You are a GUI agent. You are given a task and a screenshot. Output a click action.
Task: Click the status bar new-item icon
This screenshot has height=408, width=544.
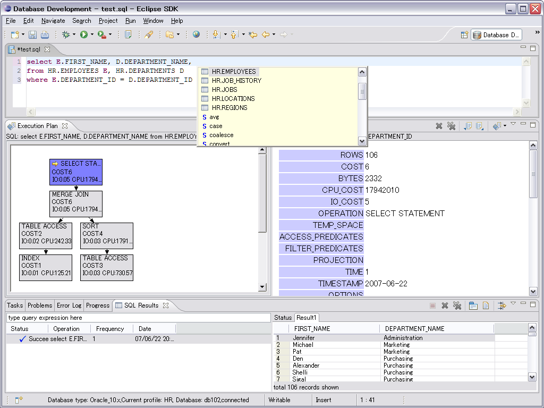[19, 400]
